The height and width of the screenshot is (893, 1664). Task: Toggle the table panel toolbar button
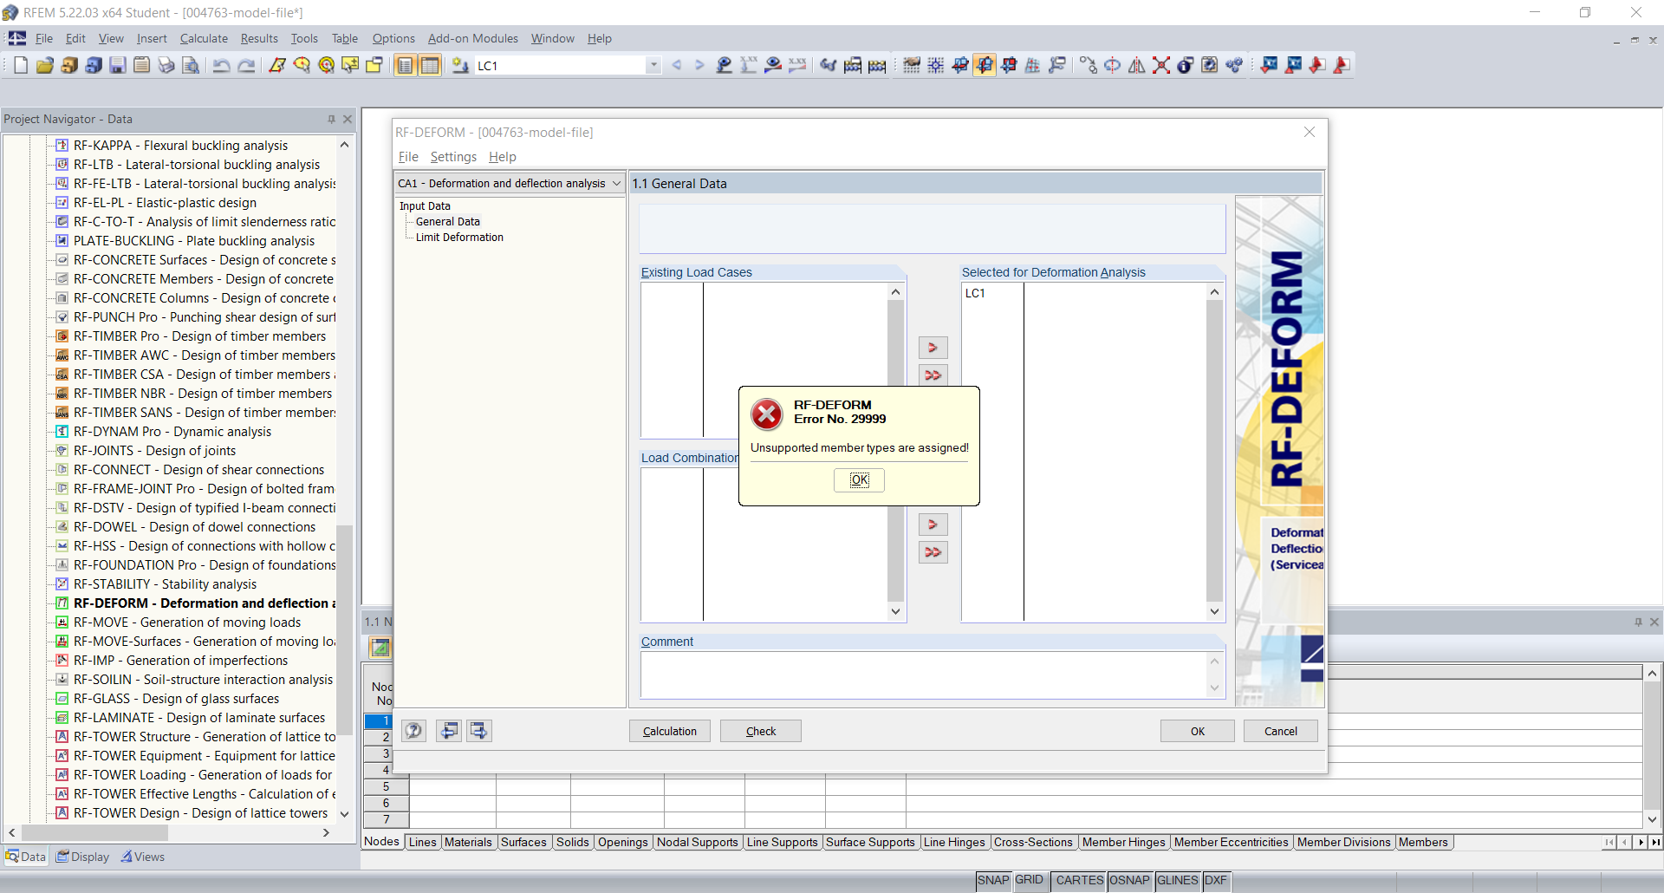pos(430,65)
